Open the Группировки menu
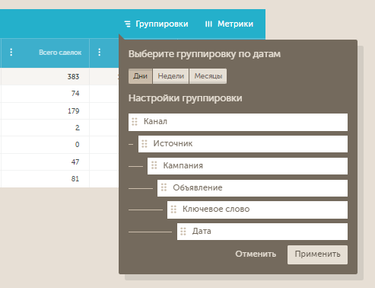 click(x=156, y=24)
